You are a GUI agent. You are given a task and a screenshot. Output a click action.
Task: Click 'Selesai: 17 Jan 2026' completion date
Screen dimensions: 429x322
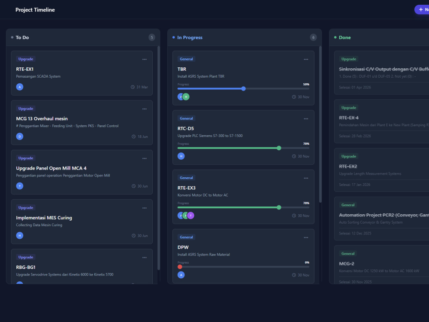point(355,185)
